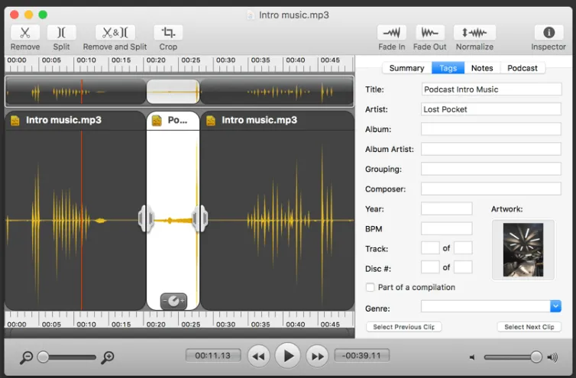Click the Title field Podcast Intro Music

(x=491, y=89)
